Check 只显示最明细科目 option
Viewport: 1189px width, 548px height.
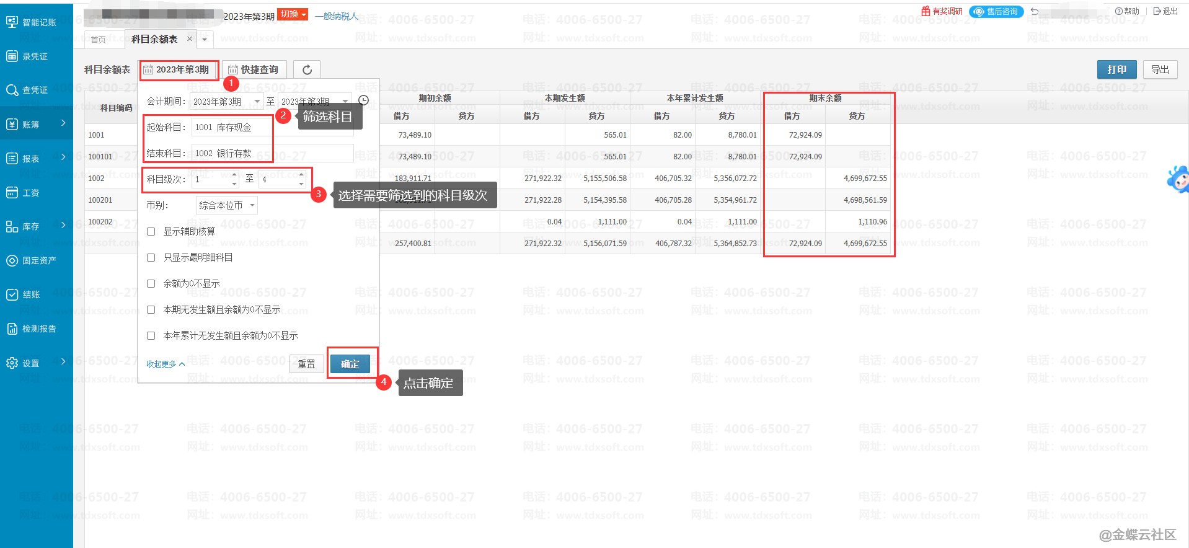[151, 258]
